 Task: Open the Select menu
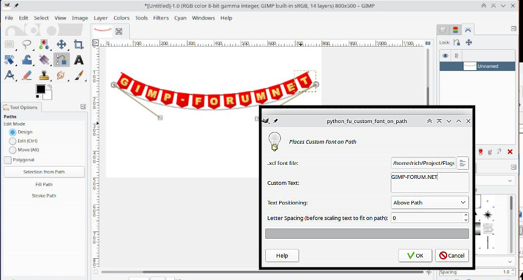pos(41,18)
